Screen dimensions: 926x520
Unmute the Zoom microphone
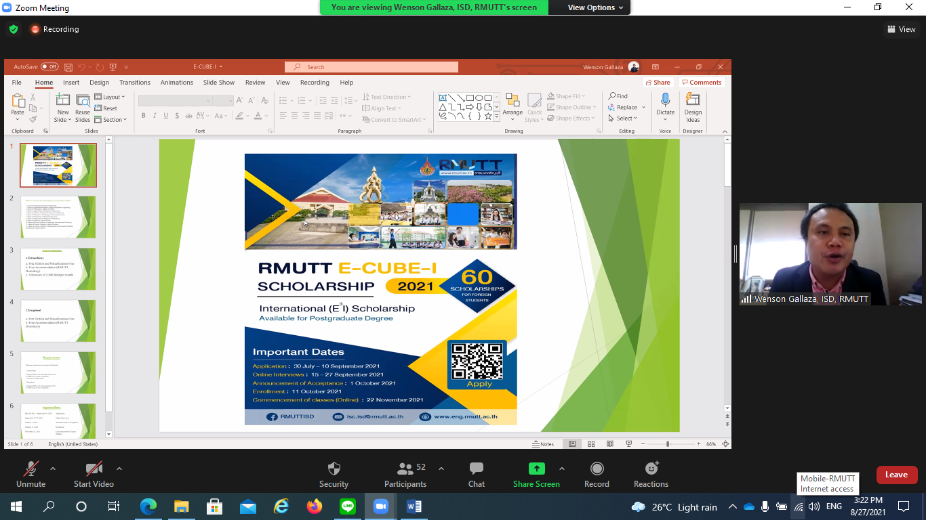point(31,469)
